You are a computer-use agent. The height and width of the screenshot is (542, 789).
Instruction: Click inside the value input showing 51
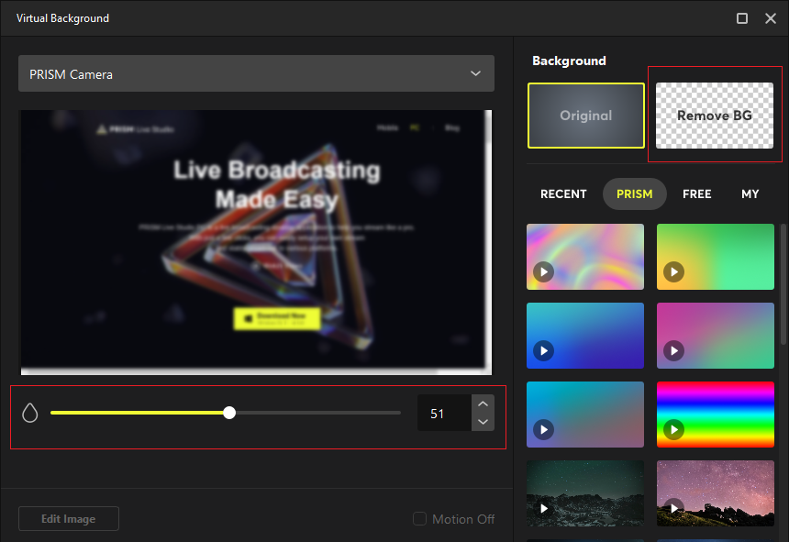click(445, 413)
